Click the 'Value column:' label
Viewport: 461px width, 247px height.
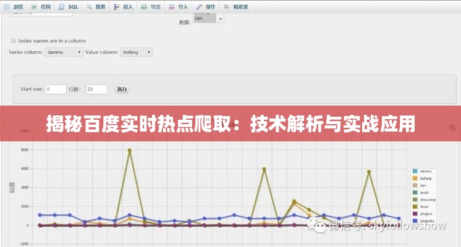tap(102, 52)
